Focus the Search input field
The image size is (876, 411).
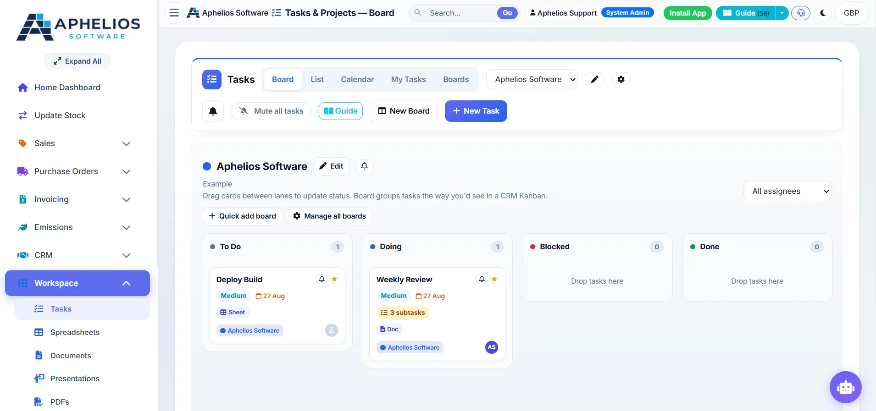pyautogui.click(x=460, y=13)
